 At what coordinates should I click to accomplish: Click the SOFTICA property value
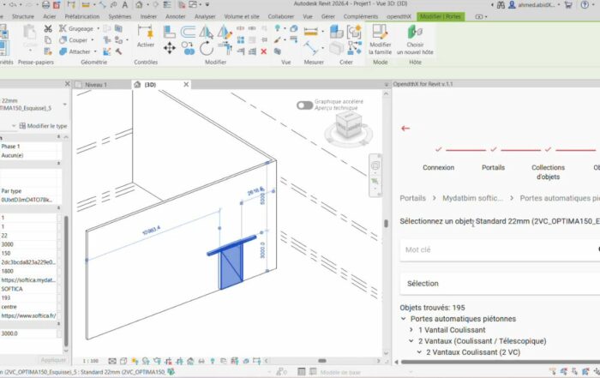[28, 289]
